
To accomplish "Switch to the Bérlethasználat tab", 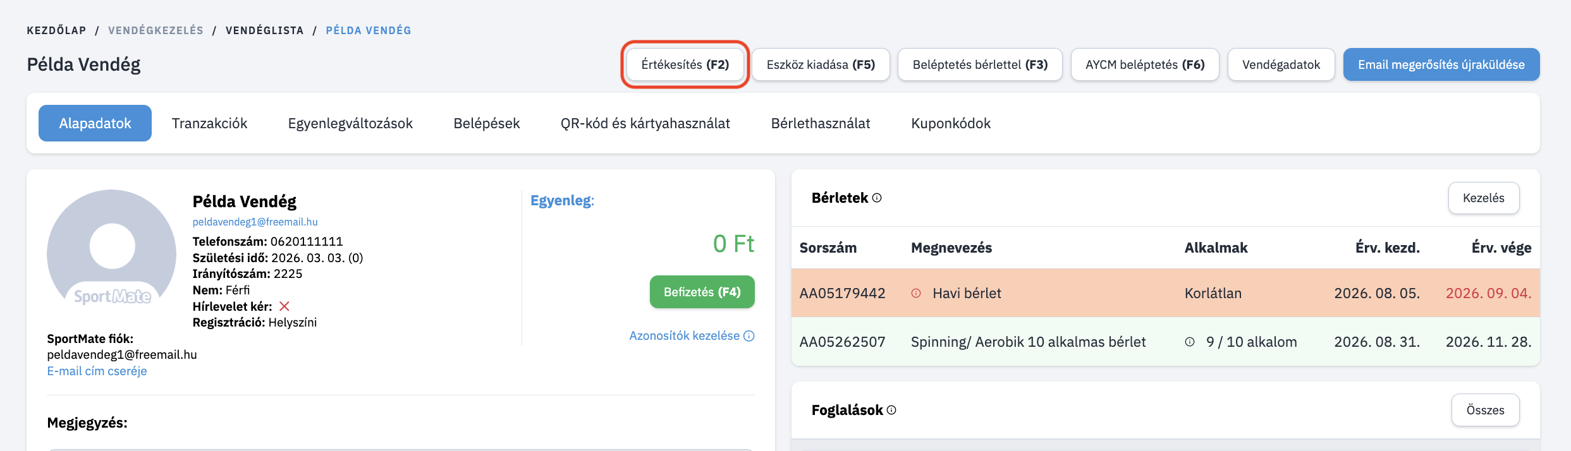I will pyautogui.click(x=821, y=123).
